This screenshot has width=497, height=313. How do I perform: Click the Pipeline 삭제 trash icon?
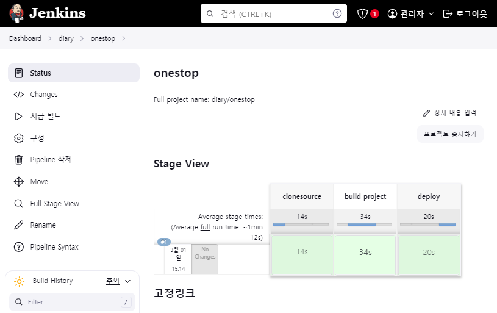click(19, 159)
